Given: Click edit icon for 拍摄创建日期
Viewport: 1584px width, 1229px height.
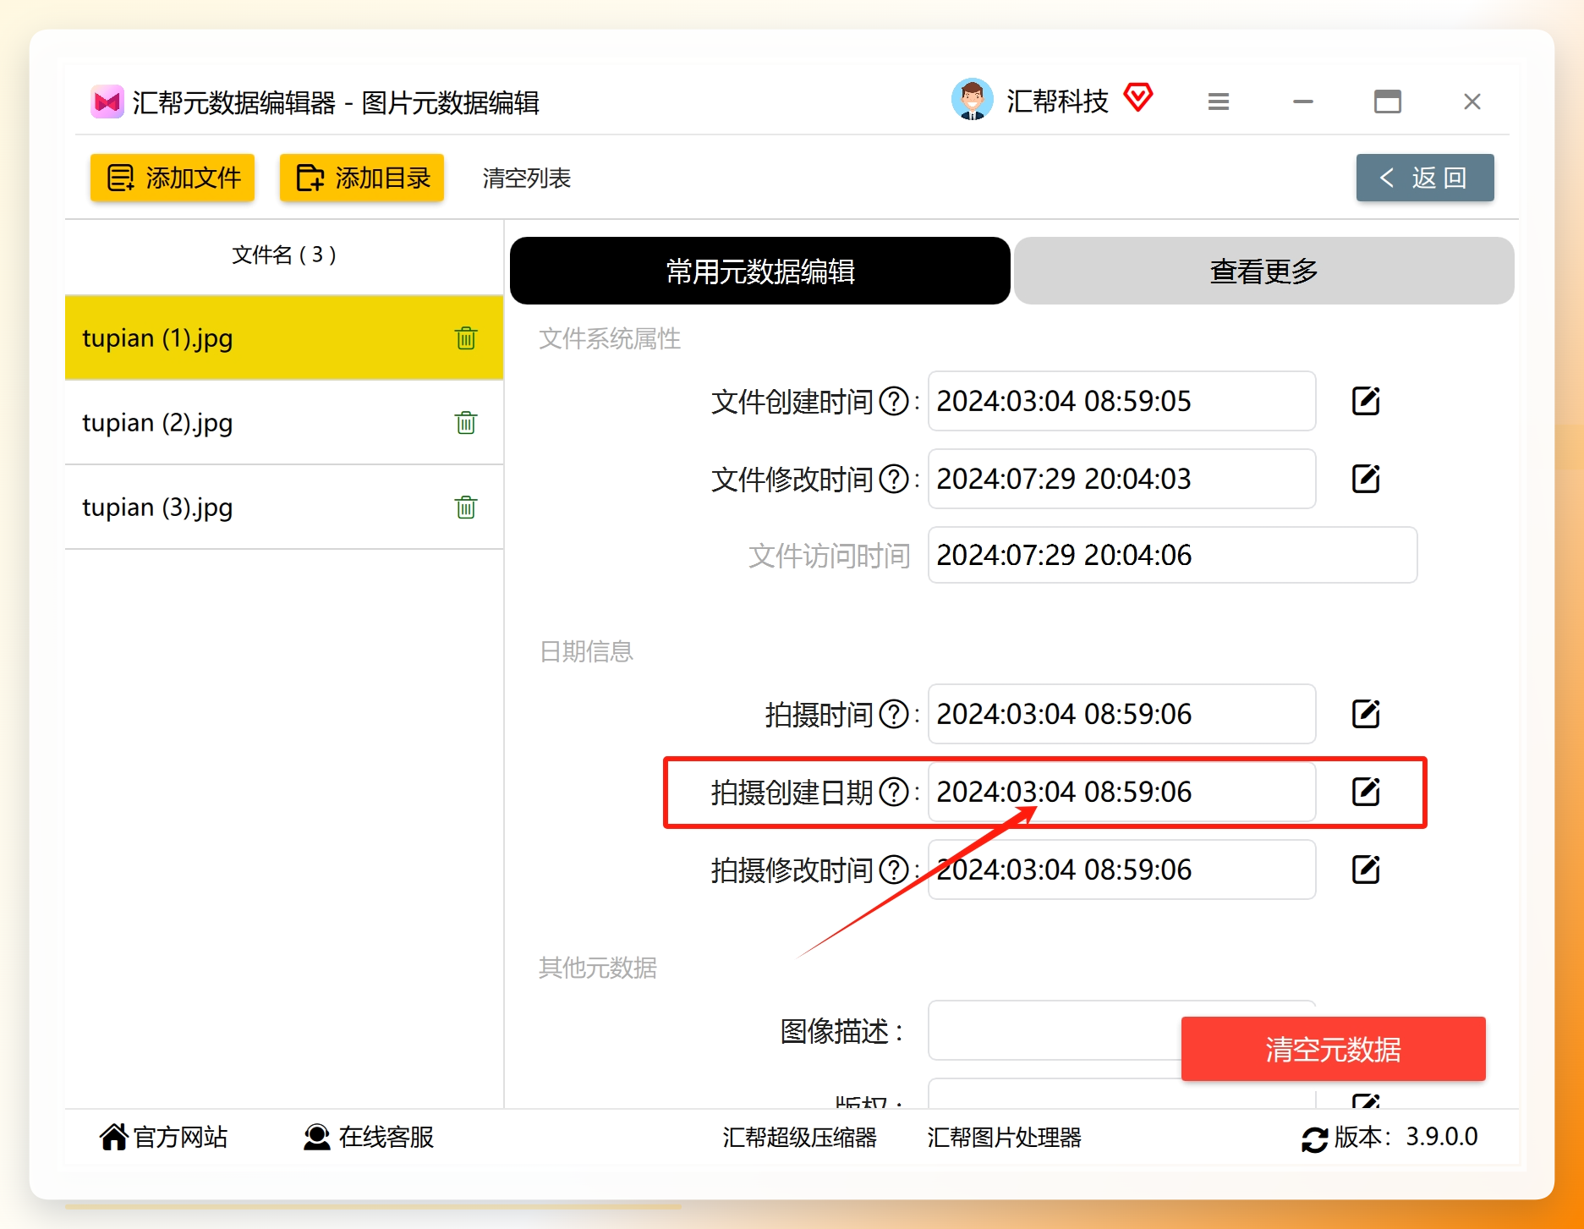Looking at the screenshot, I should (1366, 792).
